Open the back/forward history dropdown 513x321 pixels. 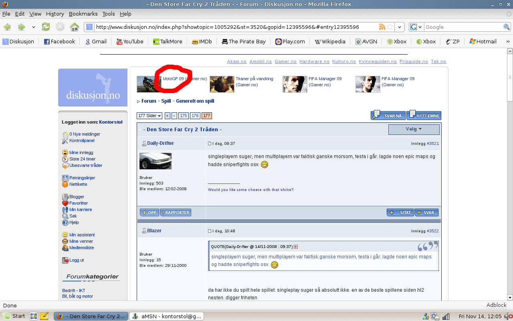coord(33,27)
